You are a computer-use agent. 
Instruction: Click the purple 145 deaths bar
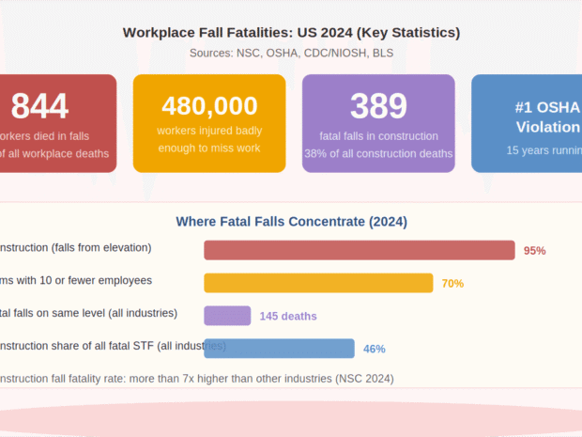pos(227,316)
